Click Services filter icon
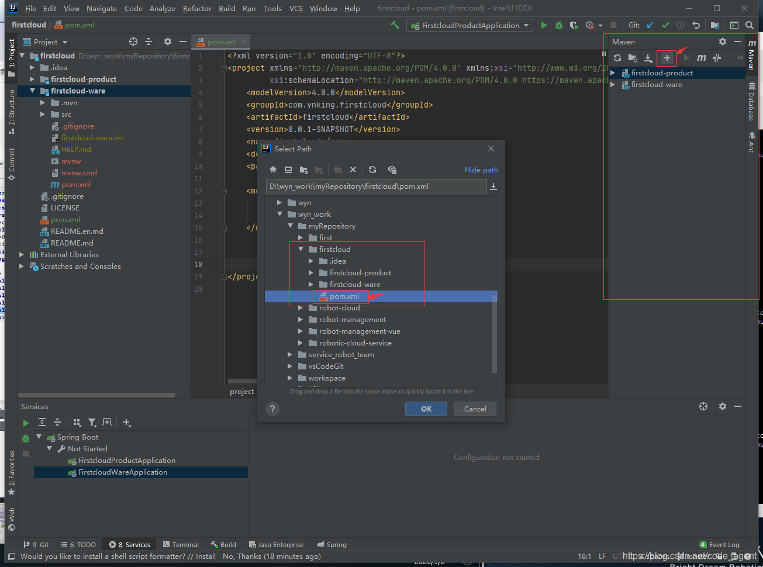 (92, 423)
